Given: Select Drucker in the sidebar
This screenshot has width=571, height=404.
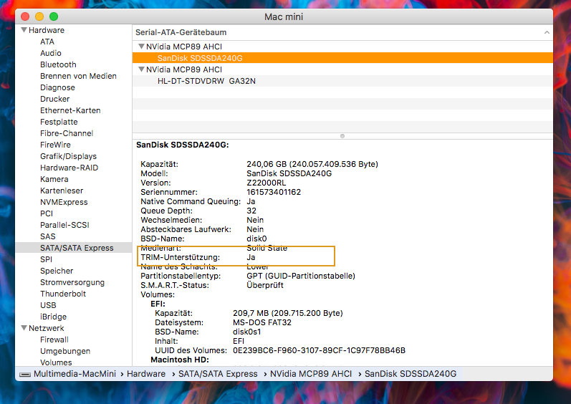Looking at the screenshot, I should 54,99.
